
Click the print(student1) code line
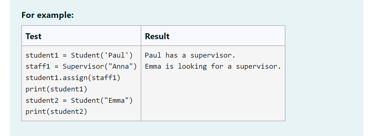[56, 89]
